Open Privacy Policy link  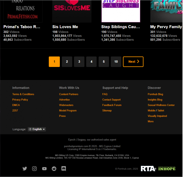point(20,100)
